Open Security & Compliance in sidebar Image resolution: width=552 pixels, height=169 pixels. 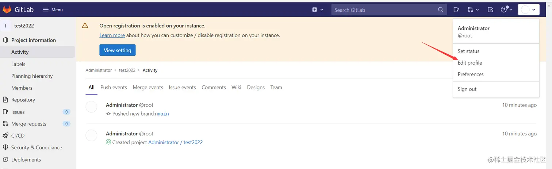point(37,147)
